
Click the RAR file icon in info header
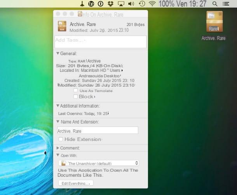click(x=62, y=26)
